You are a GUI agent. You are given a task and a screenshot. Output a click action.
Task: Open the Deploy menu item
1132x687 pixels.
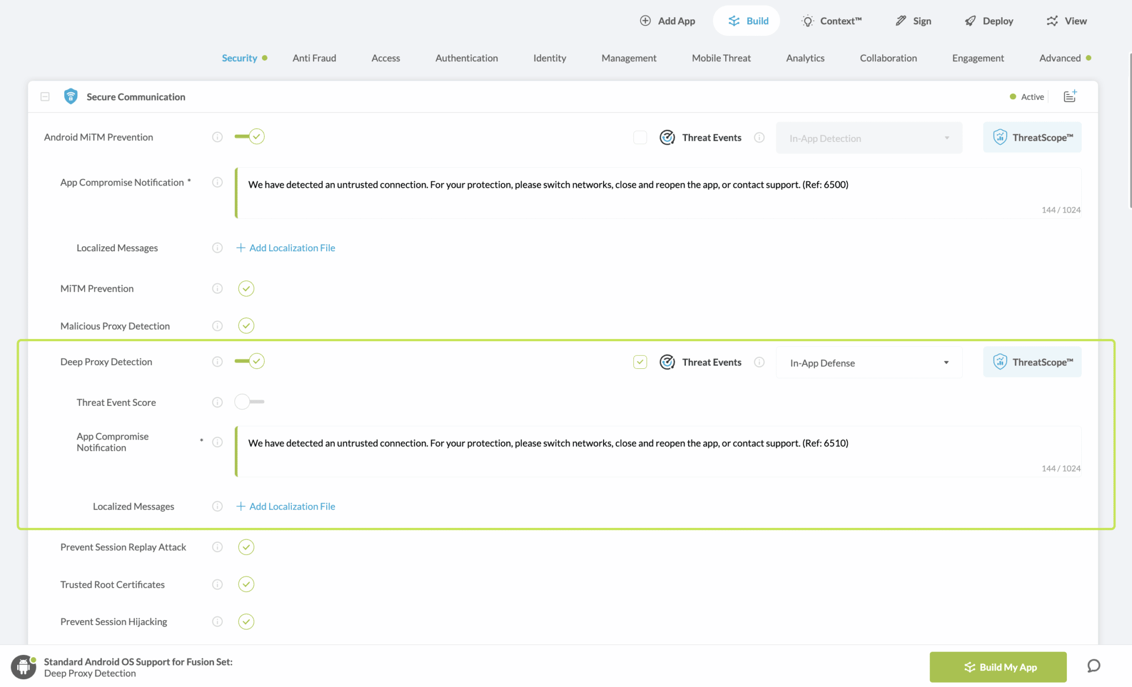click(x=989, y=21)
